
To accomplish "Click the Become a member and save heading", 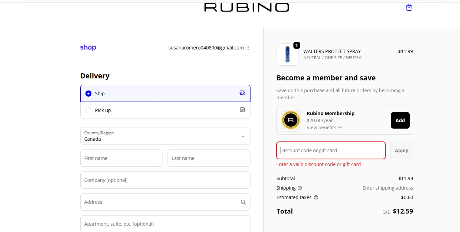I will click(x=326, y=78).
